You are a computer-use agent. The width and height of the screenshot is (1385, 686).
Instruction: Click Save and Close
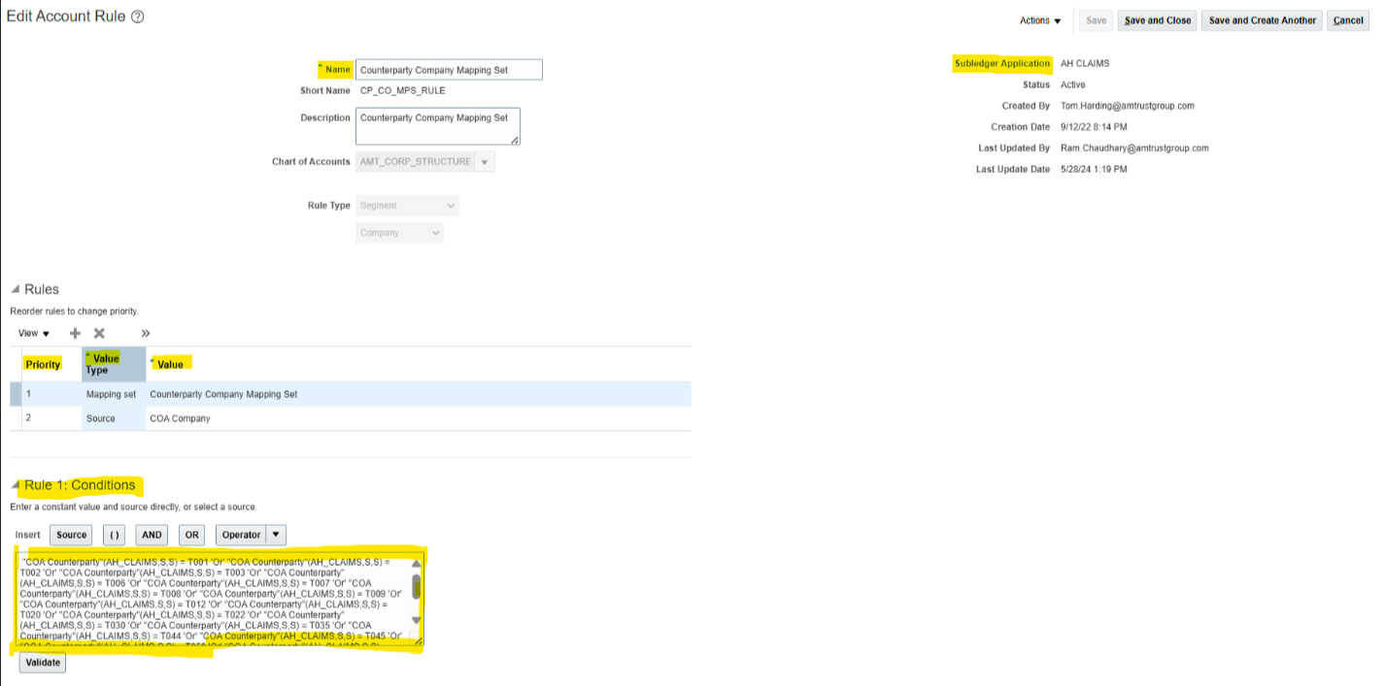point(1157,20)
